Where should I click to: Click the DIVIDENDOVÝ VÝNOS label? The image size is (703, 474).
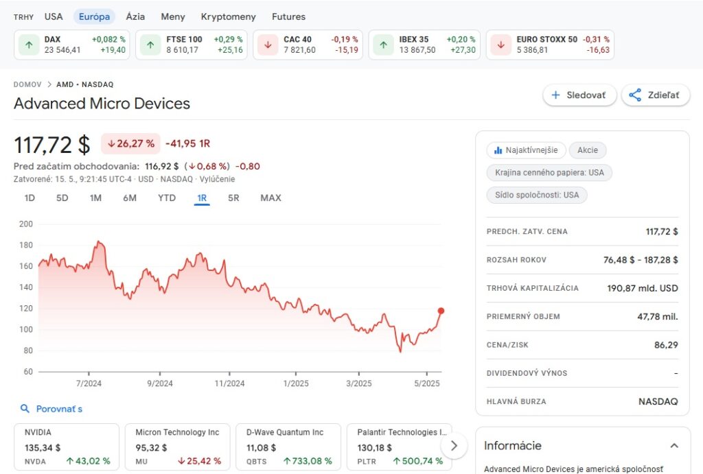tap(527, 373)
